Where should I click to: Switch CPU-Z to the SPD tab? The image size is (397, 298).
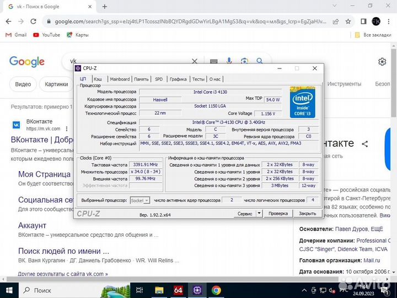[159, 79]
